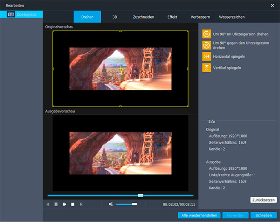Image resolution: width=280 pixels, height=222 pixels.
Task: Click the time display 00:02:02/00:03:11
Action: [179, 204]
